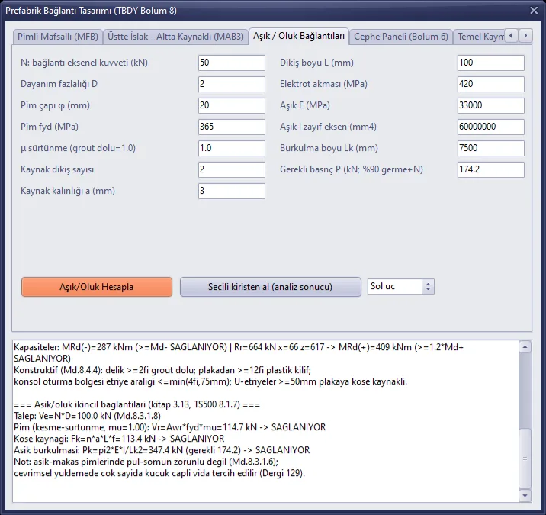Focus Gerekli basnç P input

point(490,169)
